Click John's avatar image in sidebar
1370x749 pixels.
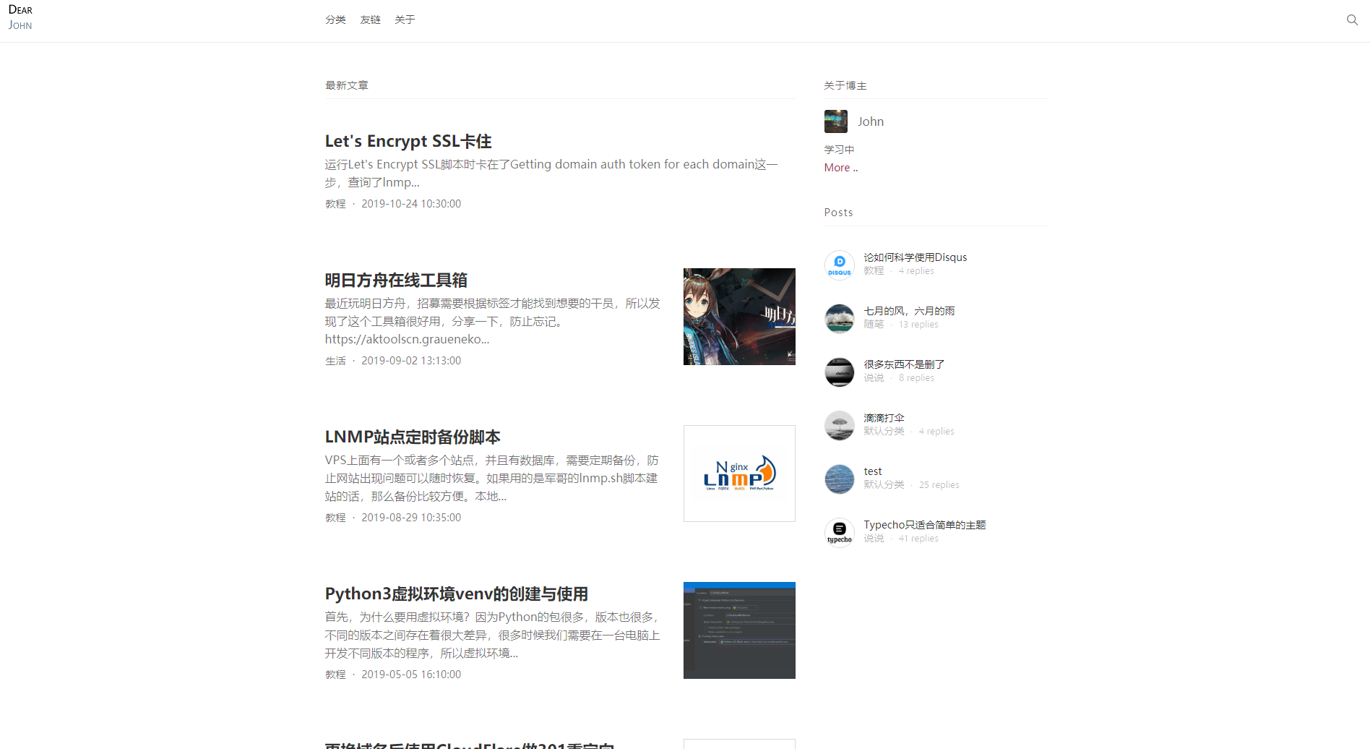(836, 121)
